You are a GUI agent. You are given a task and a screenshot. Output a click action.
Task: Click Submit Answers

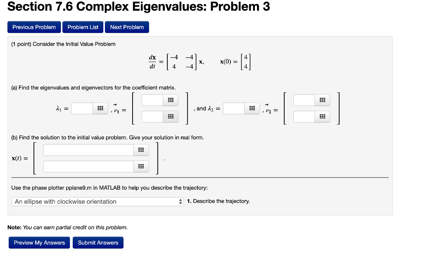tap(98, 242)
